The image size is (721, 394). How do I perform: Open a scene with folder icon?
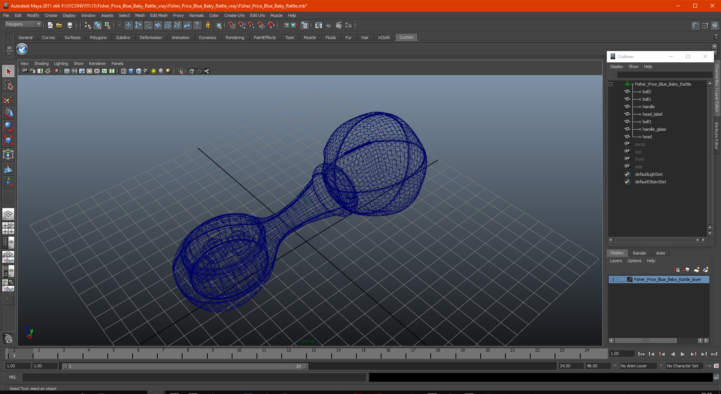tap(59, 25)
